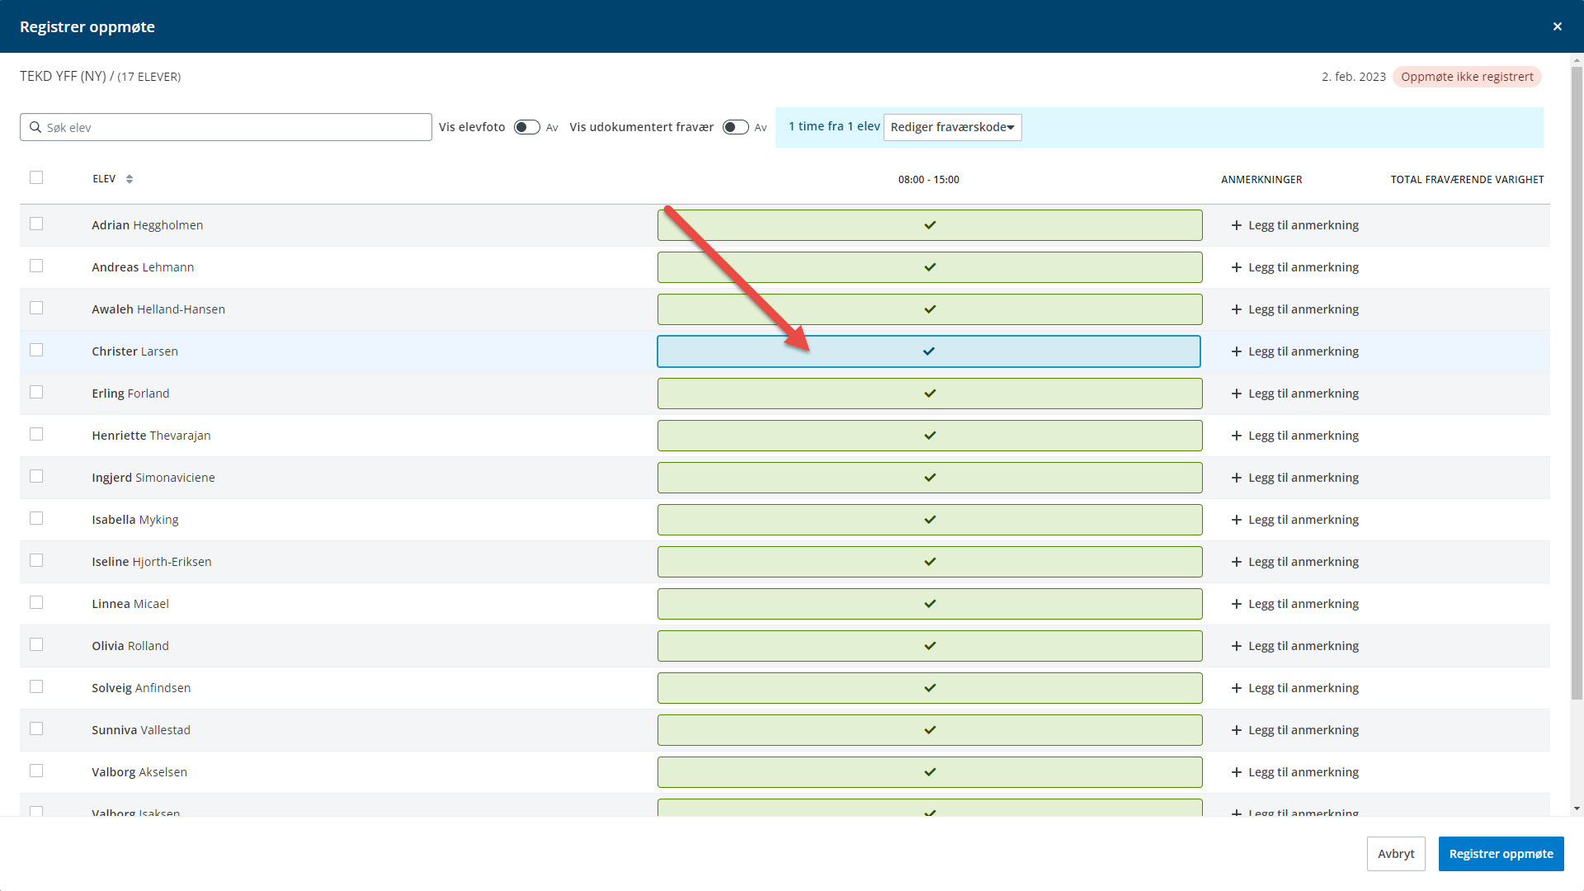This screenshot has height=891, width=1584.
Task: Add note for Linnea Micael
Action: [1294, 604]
